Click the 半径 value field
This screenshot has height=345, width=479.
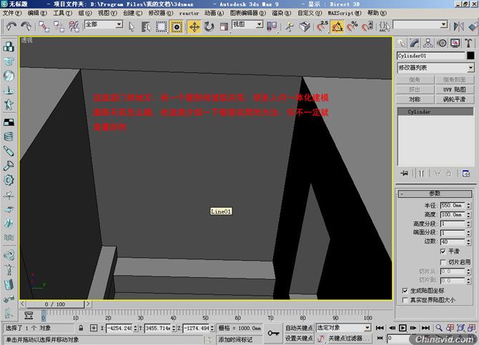453,206
